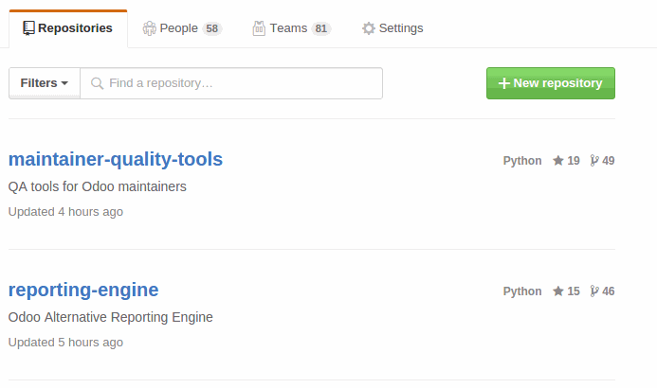Open the maintainer-quality-tools repository link
Screen dimensions: 657x388
(x=116, y=159)
